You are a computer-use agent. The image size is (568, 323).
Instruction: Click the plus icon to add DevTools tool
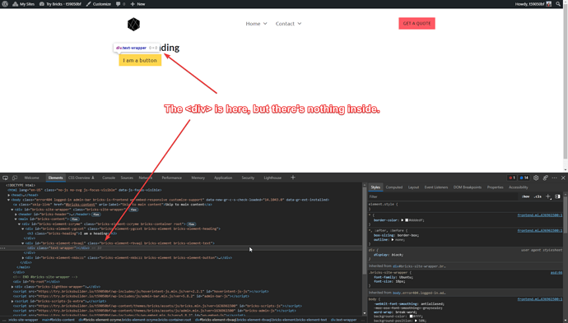coord(293,178)
